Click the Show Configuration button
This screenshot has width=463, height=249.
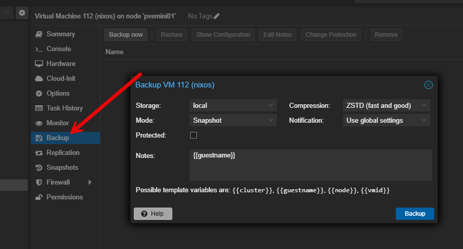pos(223,35)
